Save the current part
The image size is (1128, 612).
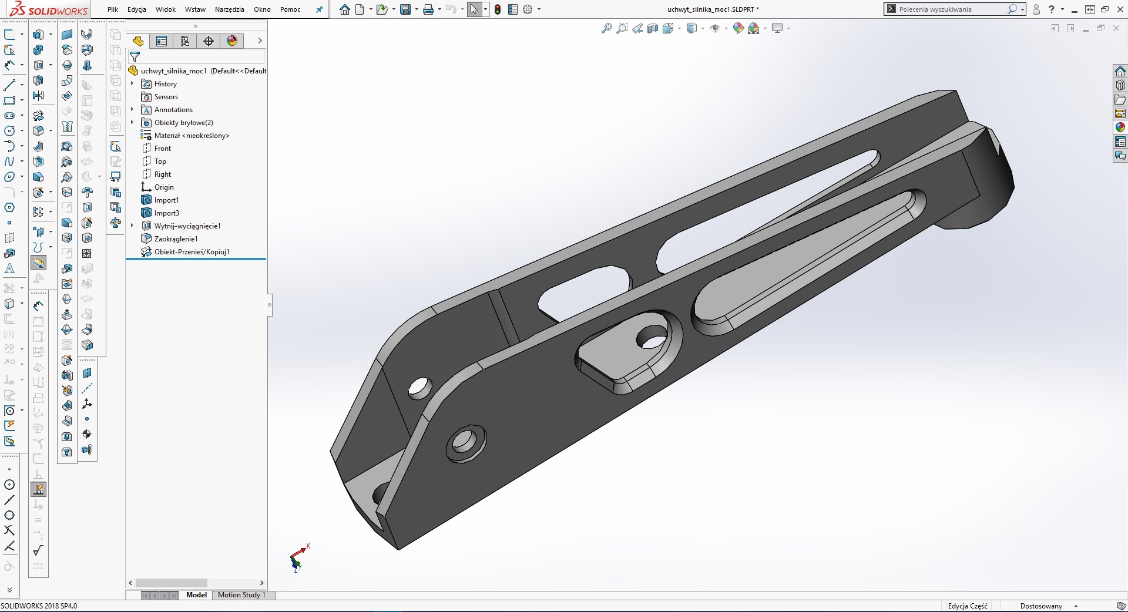(405, 9)
